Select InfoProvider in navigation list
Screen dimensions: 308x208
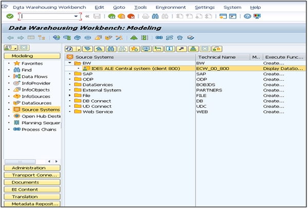click(x=36, y=83)
